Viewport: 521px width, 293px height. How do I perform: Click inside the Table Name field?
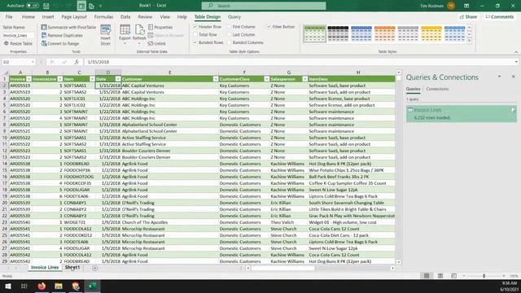click(18, 35)
